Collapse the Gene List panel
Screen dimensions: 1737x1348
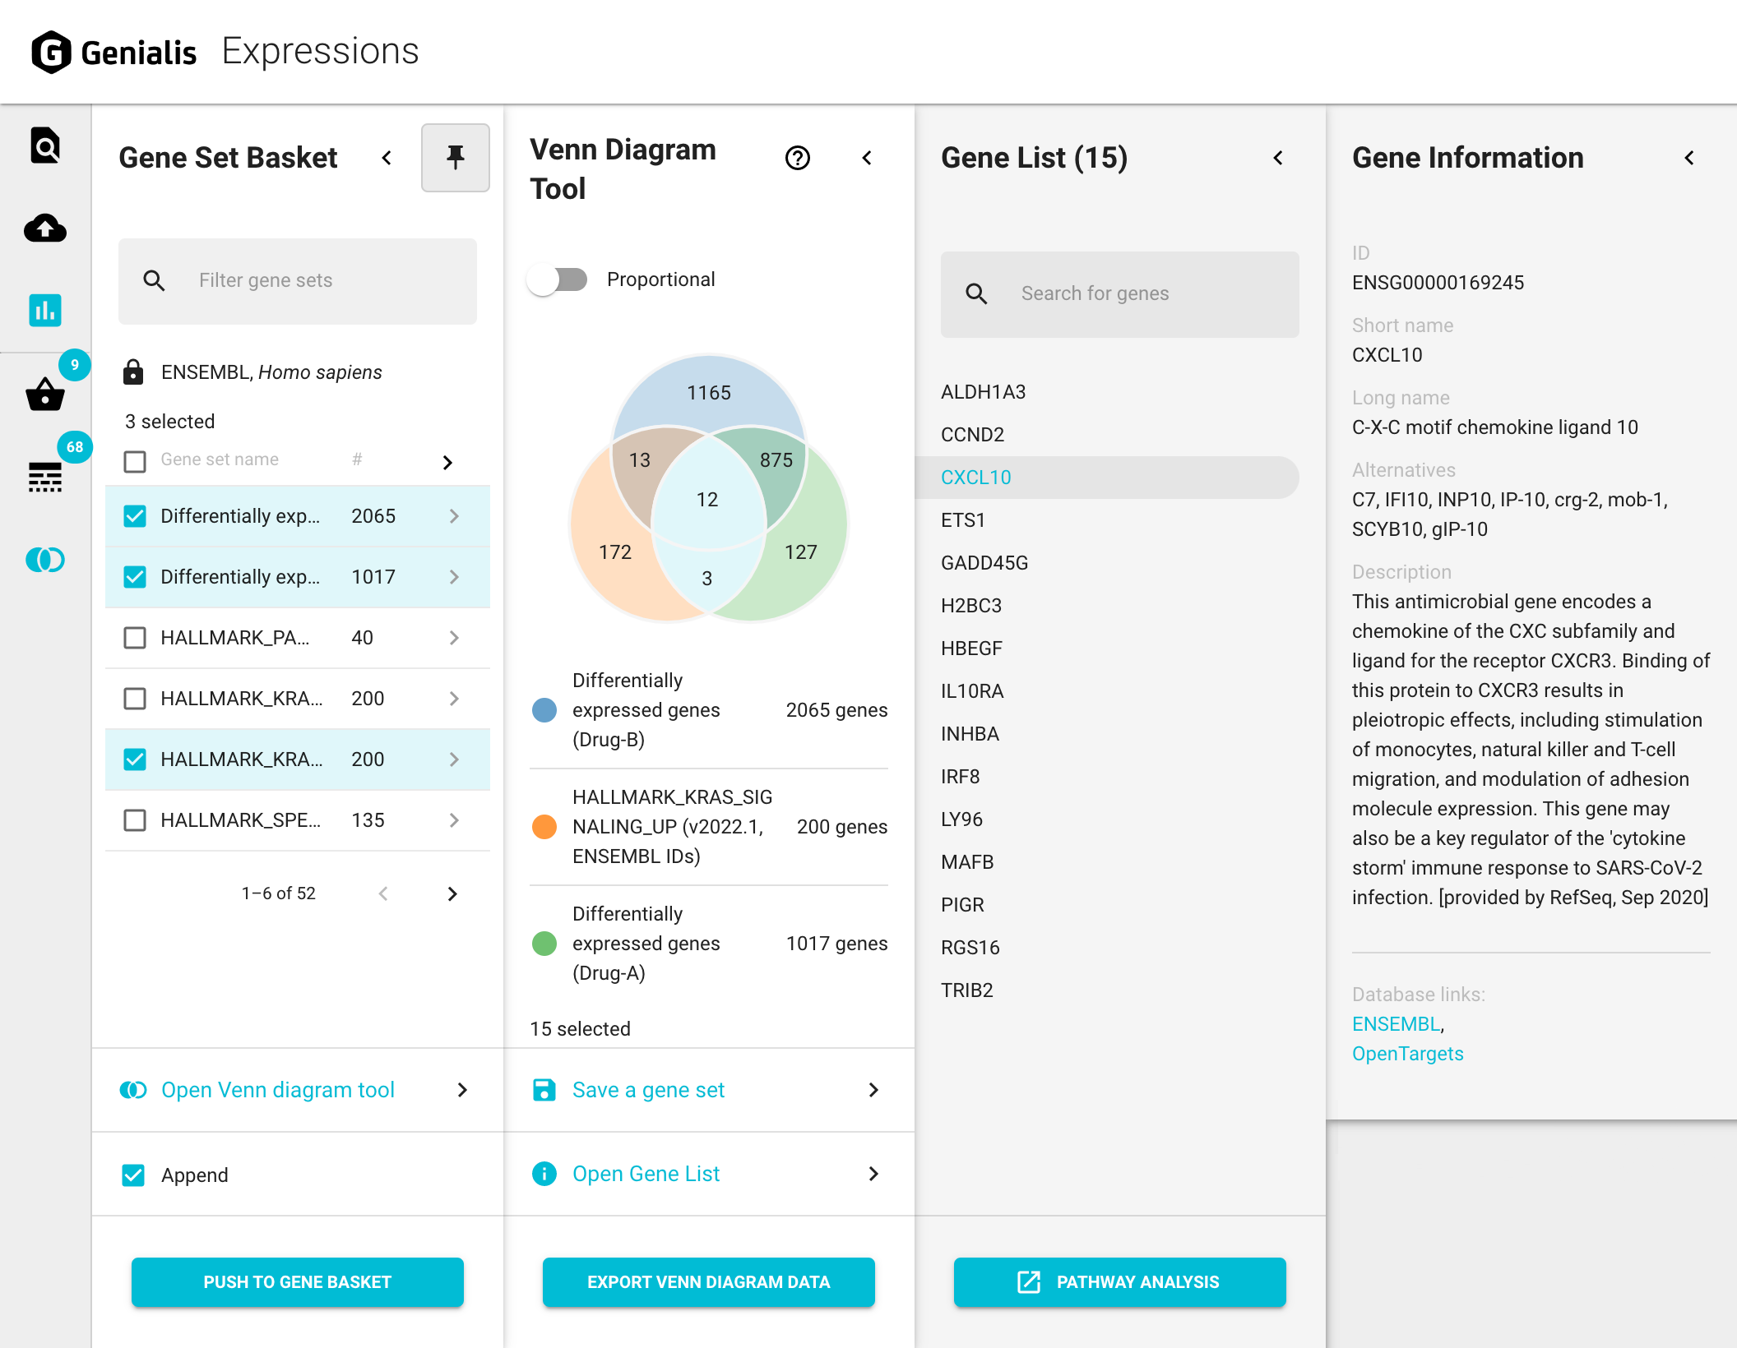click(x=1278, y=158)
